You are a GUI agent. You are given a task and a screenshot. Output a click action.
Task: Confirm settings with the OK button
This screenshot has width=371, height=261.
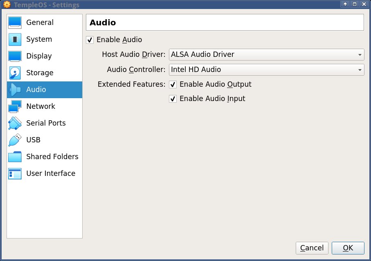coord(348,248)
